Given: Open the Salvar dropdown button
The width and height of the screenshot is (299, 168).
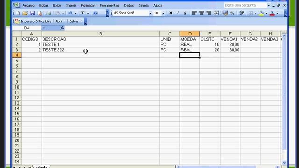Looking at the screenshot, I should (76, 21).
